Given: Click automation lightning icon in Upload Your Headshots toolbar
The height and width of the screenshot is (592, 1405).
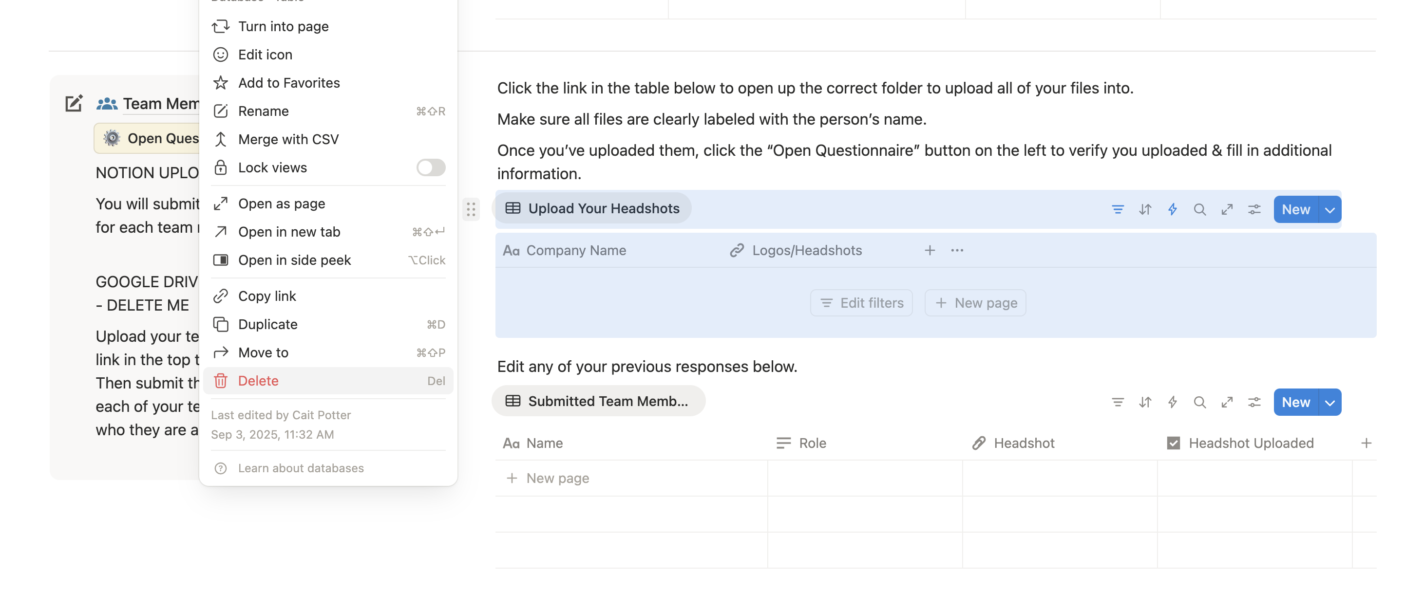Looking at the screenshot, I should [1172, 209].
